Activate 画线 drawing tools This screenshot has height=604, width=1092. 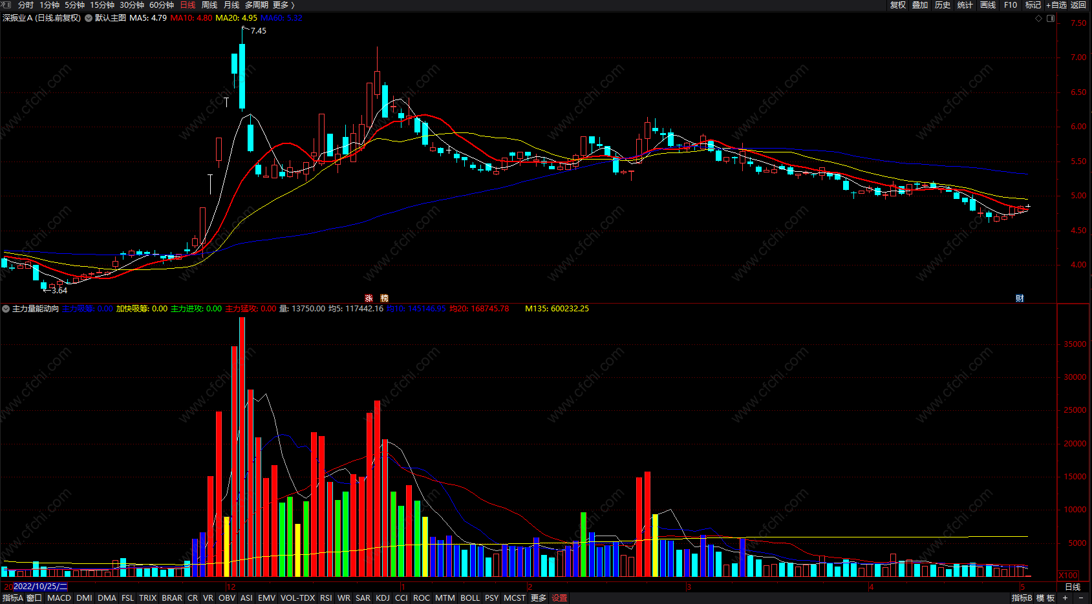(988, 5)
